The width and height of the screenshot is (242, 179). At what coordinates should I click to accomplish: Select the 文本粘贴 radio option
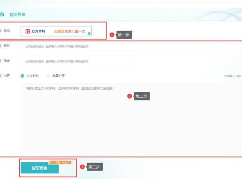pos(23,76)
